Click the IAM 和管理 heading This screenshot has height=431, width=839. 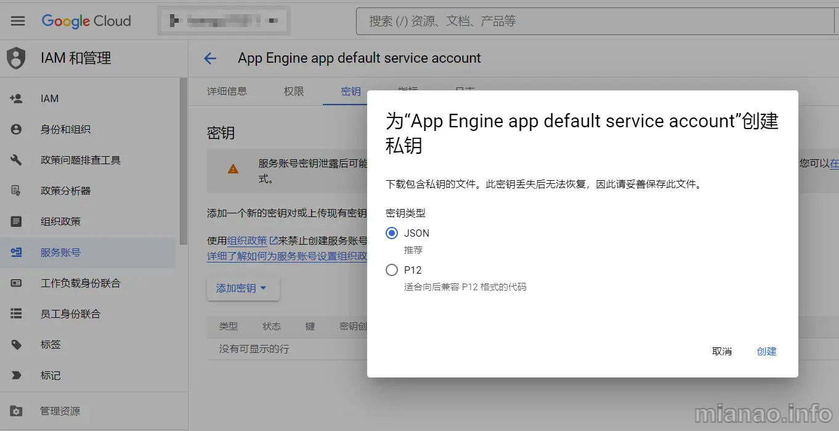[76, 58]
